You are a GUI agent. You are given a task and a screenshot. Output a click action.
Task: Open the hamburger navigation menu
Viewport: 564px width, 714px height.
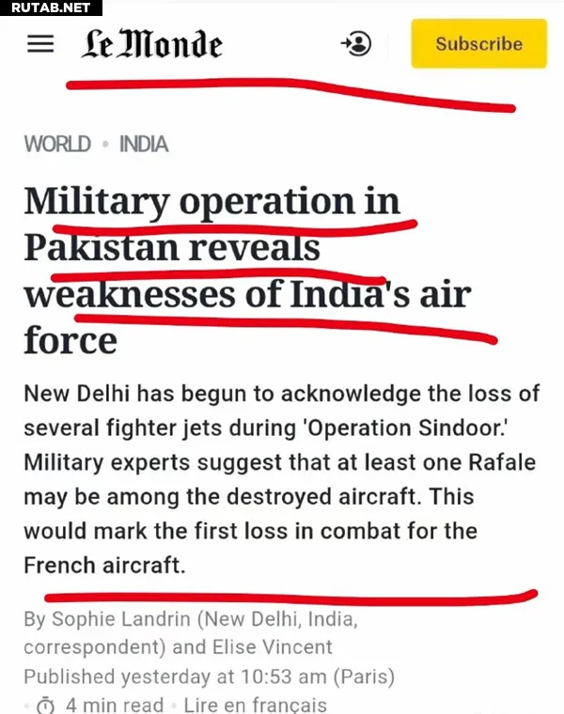[40, 44]
